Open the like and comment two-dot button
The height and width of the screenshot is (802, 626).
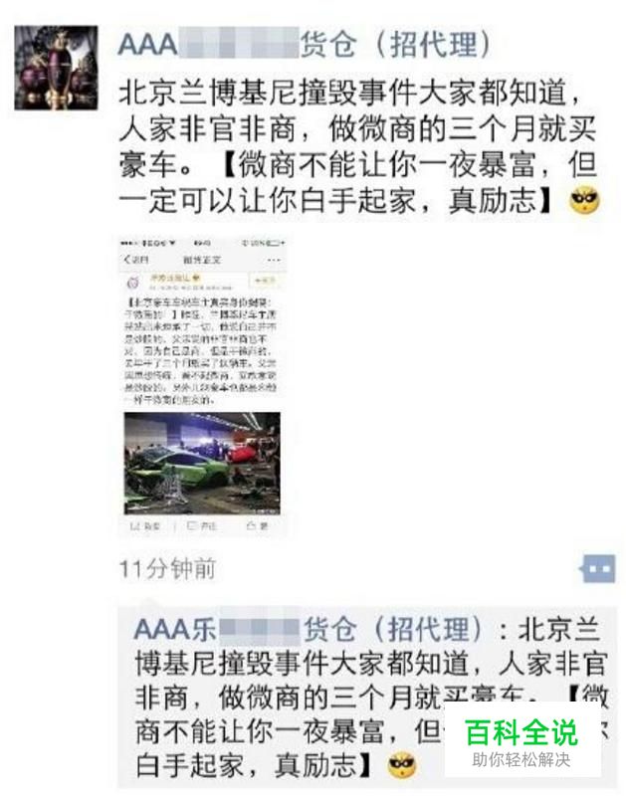tap(597, 568)
